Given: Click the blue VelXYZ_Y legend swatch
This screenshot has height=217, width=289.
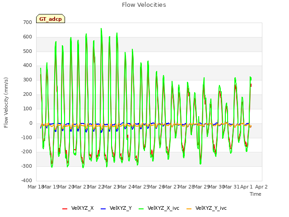Looking at the screenshot, I should click(103, 209).
